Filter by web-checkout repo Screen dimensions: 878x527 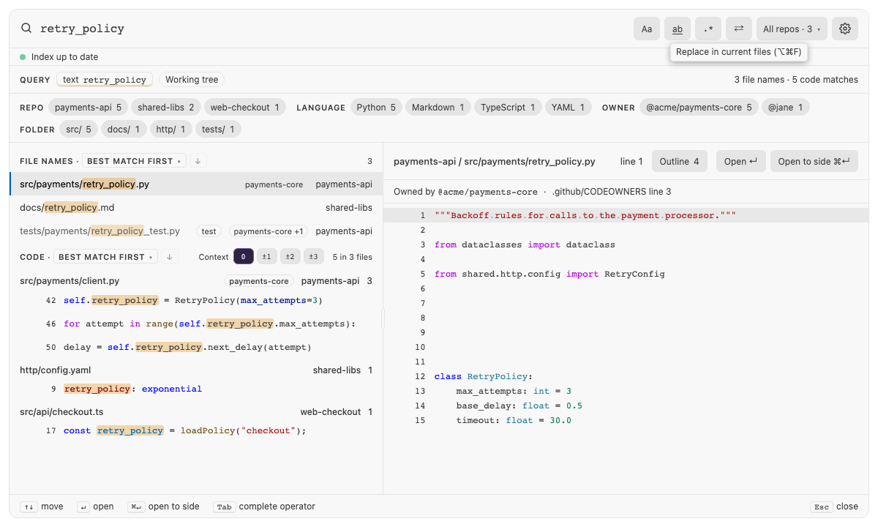pos(245,108)
